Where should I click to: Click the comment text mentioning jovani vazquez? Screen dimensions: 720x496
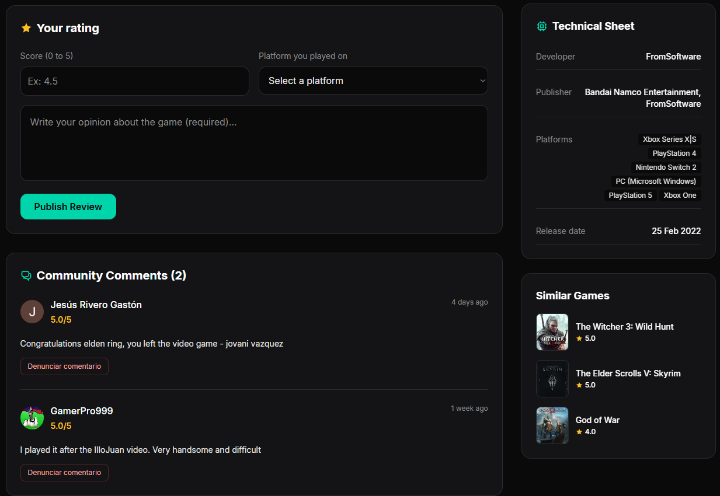(x=152, y=344)
